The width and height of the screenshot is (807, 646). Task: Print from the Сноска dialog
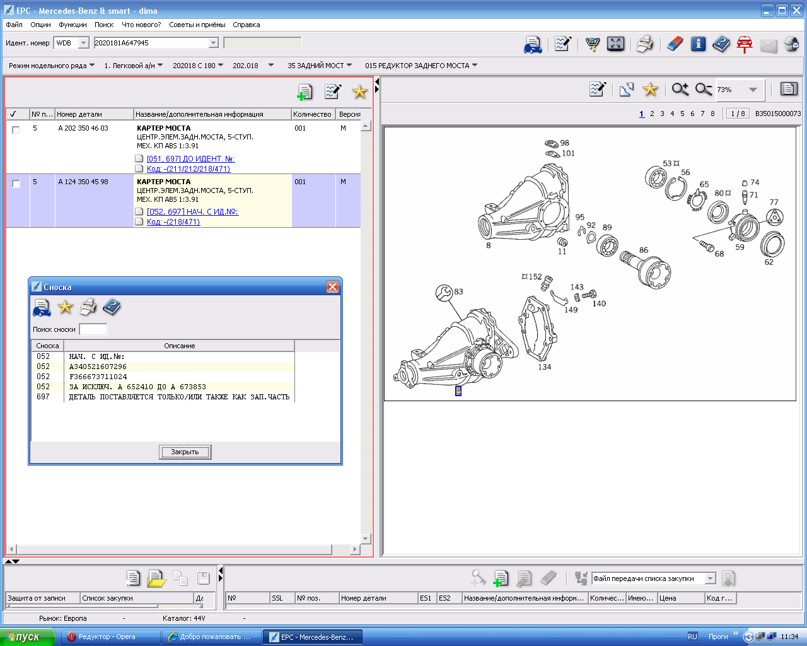[88, 307]
